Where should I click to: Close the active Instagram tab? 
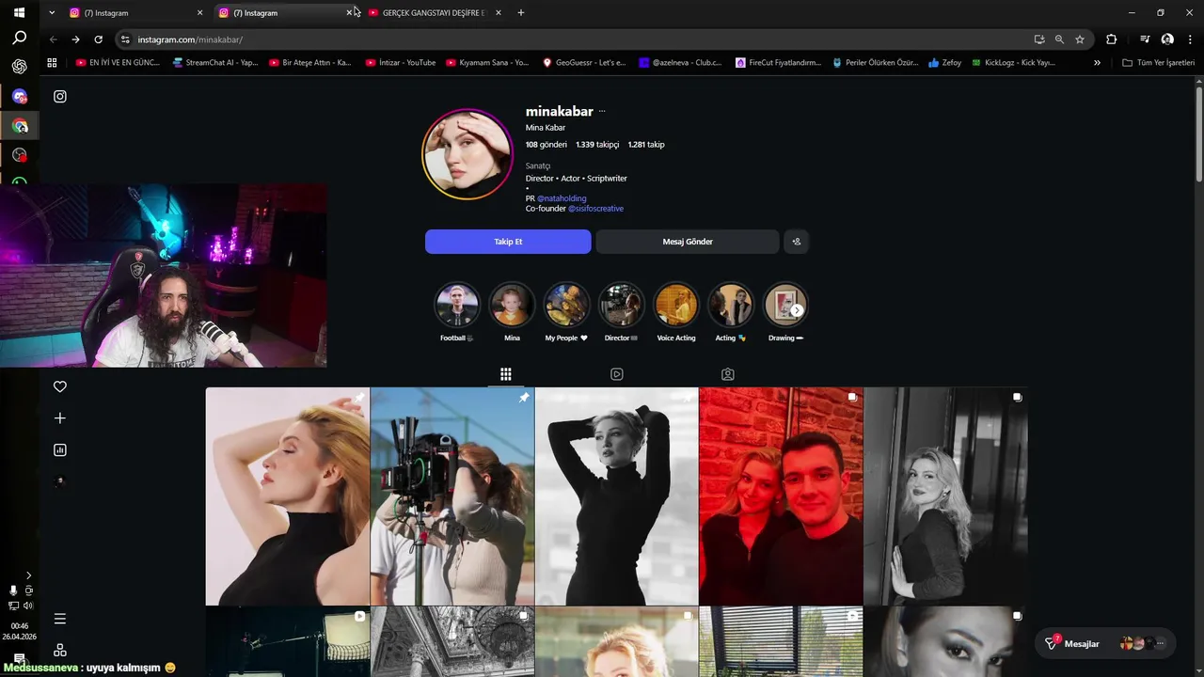coord(349,13)
